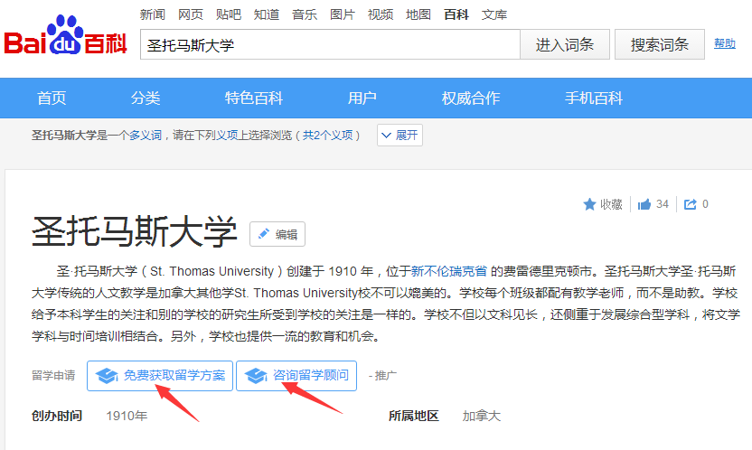Click the 1910年 founding year value
This screenshot has height=450, width=752.
tap(127, 416)
